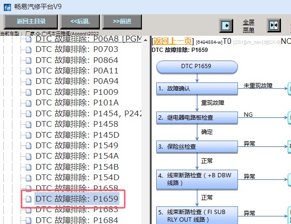Click document icon beside P154D
The image size is (291, 224).
coord(28,178)
